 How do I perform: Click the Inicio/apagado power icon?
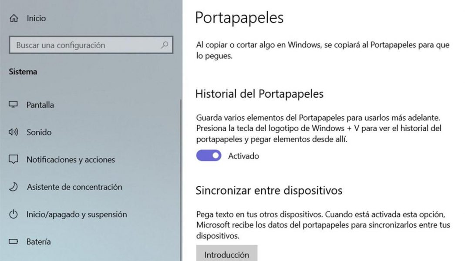pyautogui.click(x=13, y=214)
